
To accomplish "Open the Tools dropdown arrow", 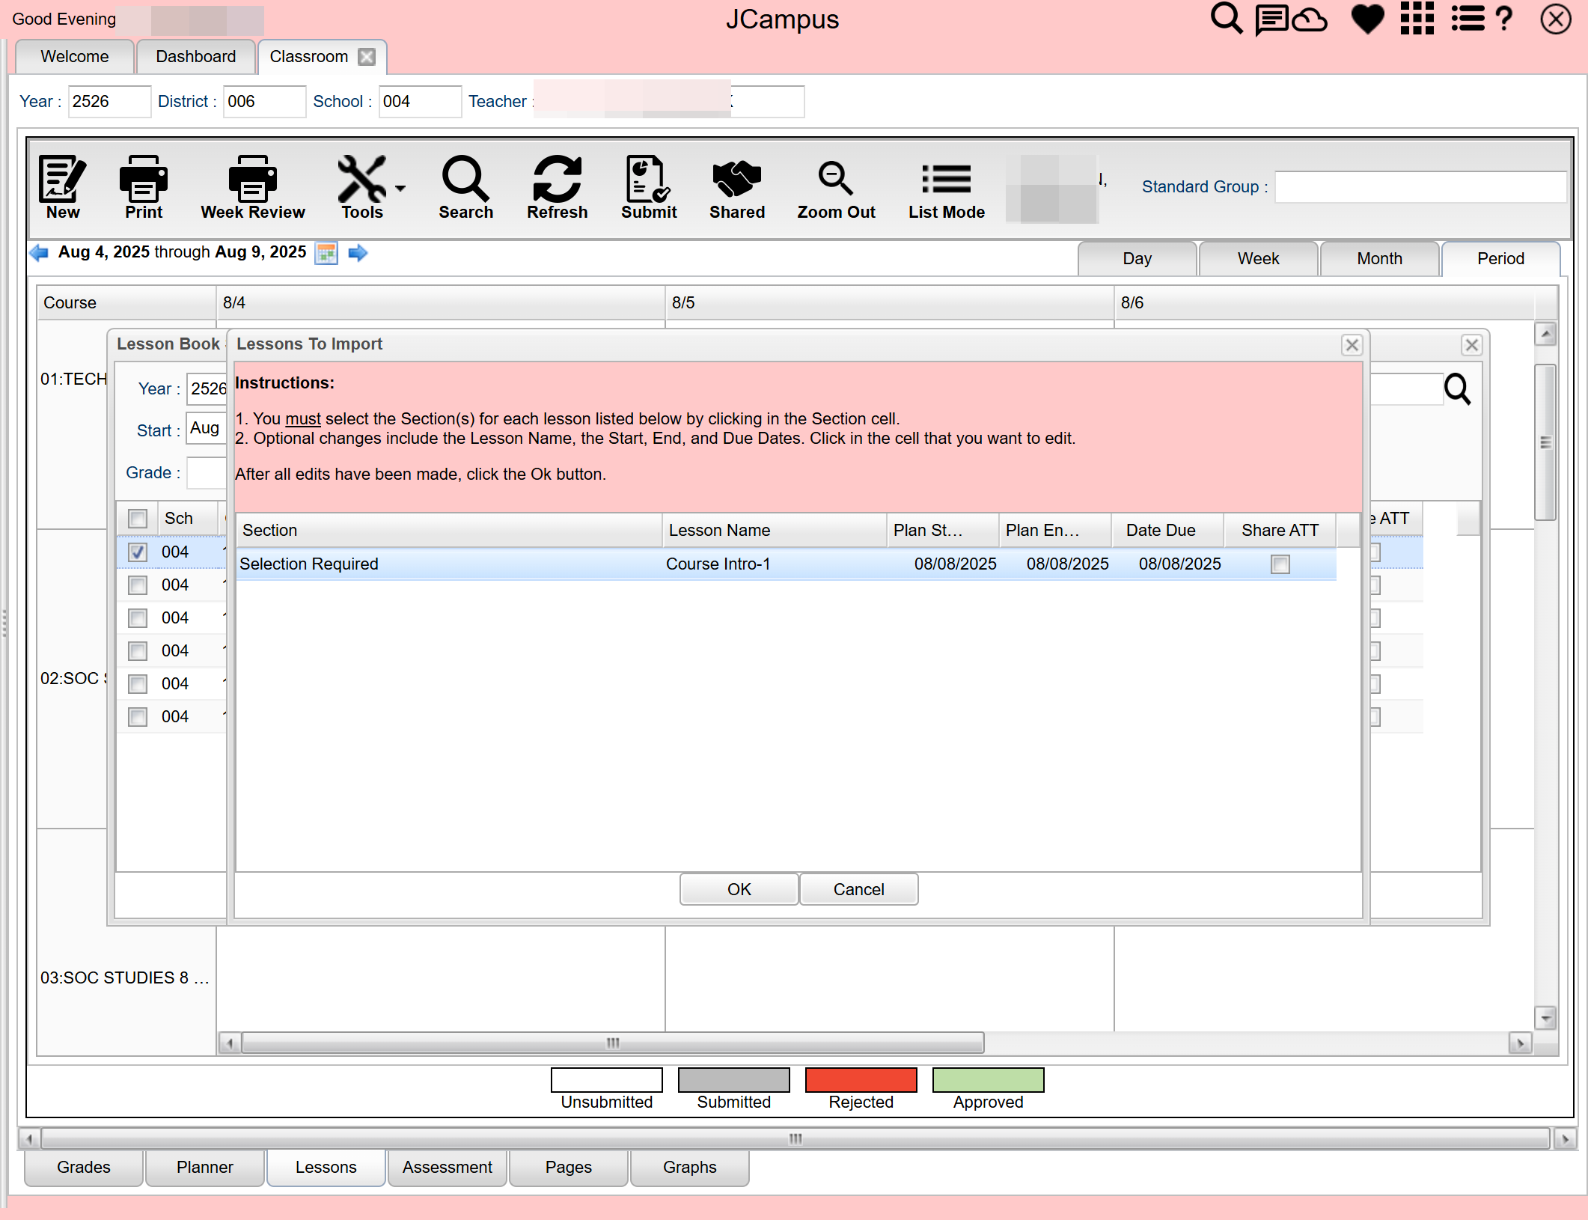I will click(400, 189).
